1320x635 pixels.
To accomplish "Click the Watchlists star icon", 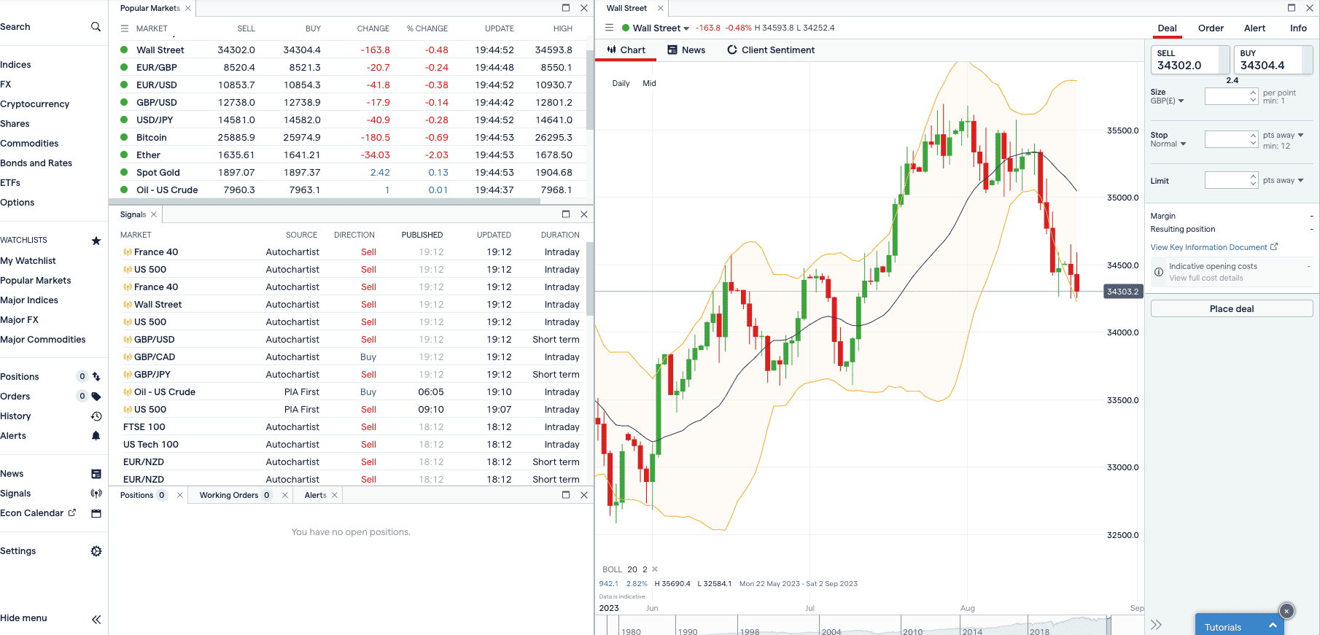I will pos(96,241).
